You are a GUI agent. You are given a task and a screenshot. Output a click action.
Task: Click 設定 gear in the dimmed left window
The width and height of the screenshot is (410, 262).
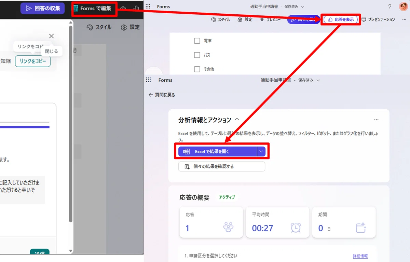pyautogui.click(x=130, y=27)
